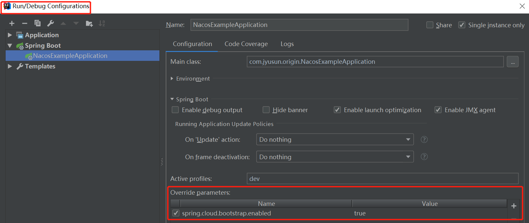Expand the Templates tree node
Screen dimensions: 529x223
(x=10, y=66)
